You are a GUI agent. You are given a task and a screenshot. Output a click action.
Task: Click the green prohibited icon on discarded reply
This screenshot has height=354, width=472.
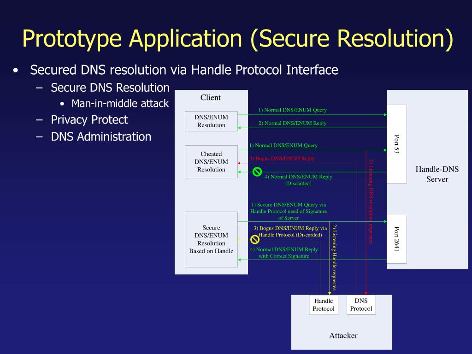pos(257,172)
